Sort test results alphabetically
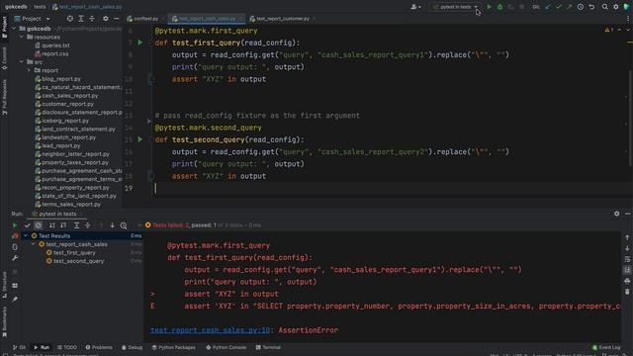633x356 pixels. (x=52, y=225)
